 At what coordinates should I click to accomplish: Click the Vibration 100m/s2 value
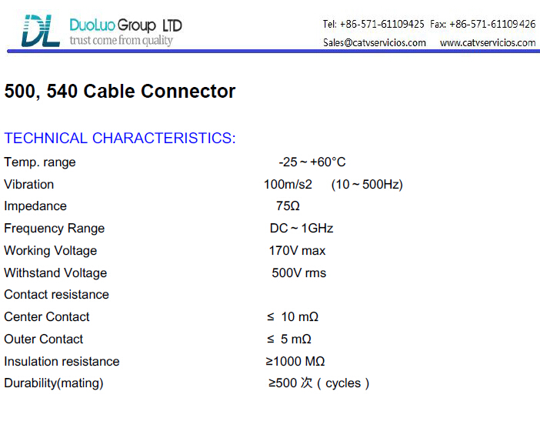pyautogui.click(x=288, y=185)
